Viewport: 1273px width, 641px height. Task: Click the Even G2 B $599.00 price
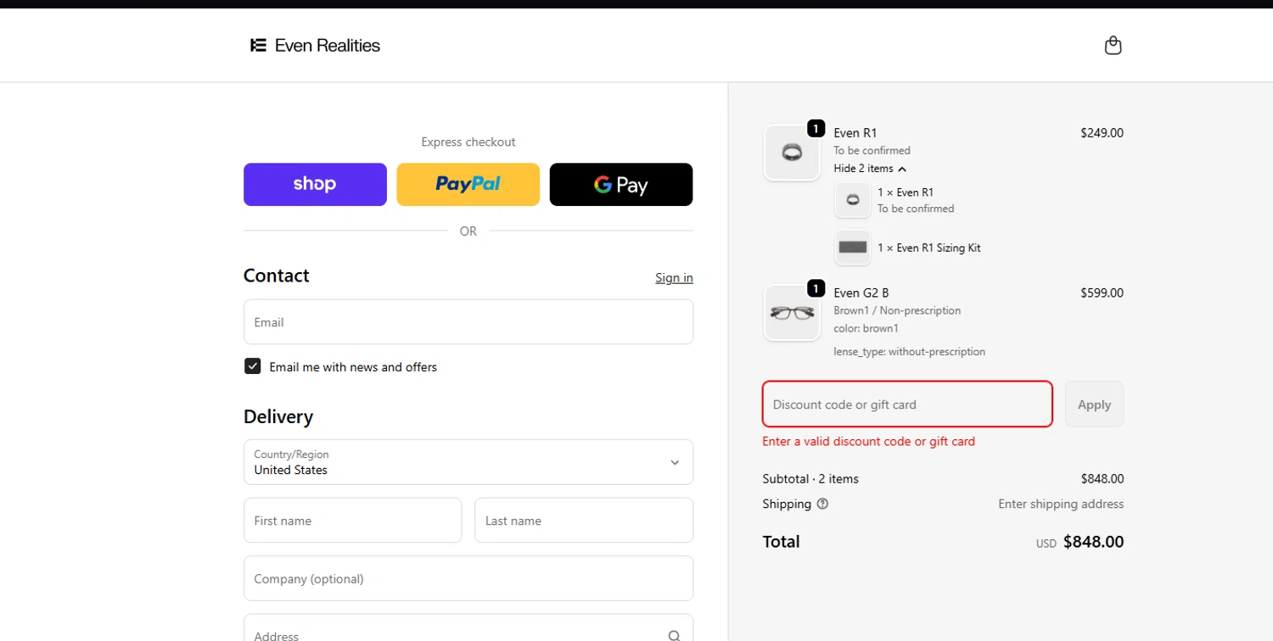tap(1102, 293)
